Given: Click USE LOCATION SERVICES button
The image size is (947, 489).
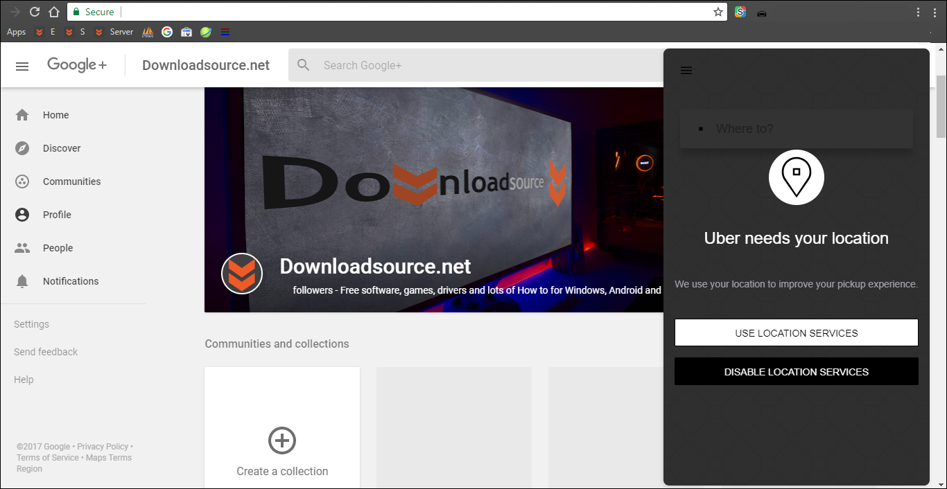Looking at the screenshot, I should tap(797, 332).
